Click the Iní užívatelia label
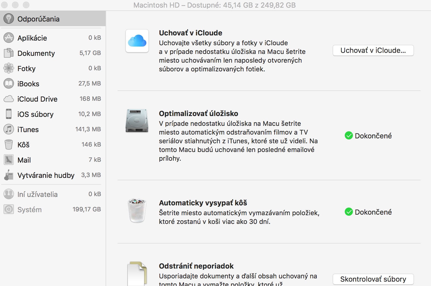Viewport: 431px width, 286px height. pyautogui.click(x=38, y=194)
